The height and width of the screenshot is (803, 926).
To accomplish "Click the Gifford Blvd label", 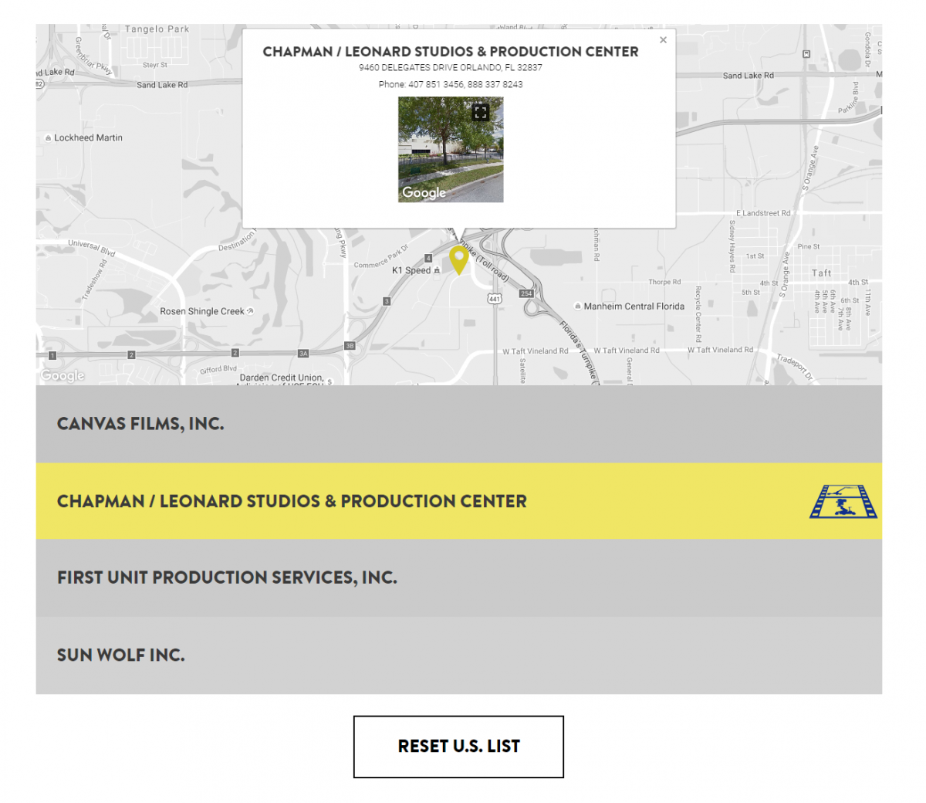I will 218,369.
